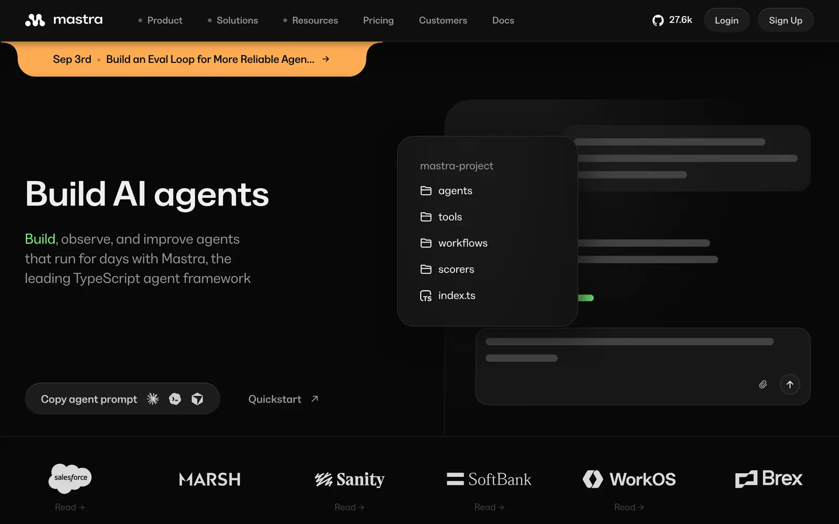Expand the Product menu
839x524 pixels.
point(160,20)
